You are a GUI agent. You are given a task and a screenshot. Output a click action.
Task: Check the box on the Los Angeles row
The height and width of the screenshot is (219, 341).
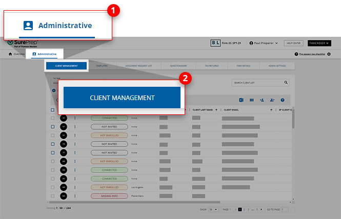pyautogui.click(x=52, y=187)
